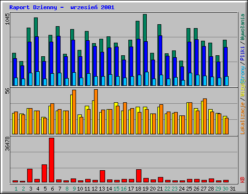
Task: Click day label "29" on the axis
Action: [218, 189]
